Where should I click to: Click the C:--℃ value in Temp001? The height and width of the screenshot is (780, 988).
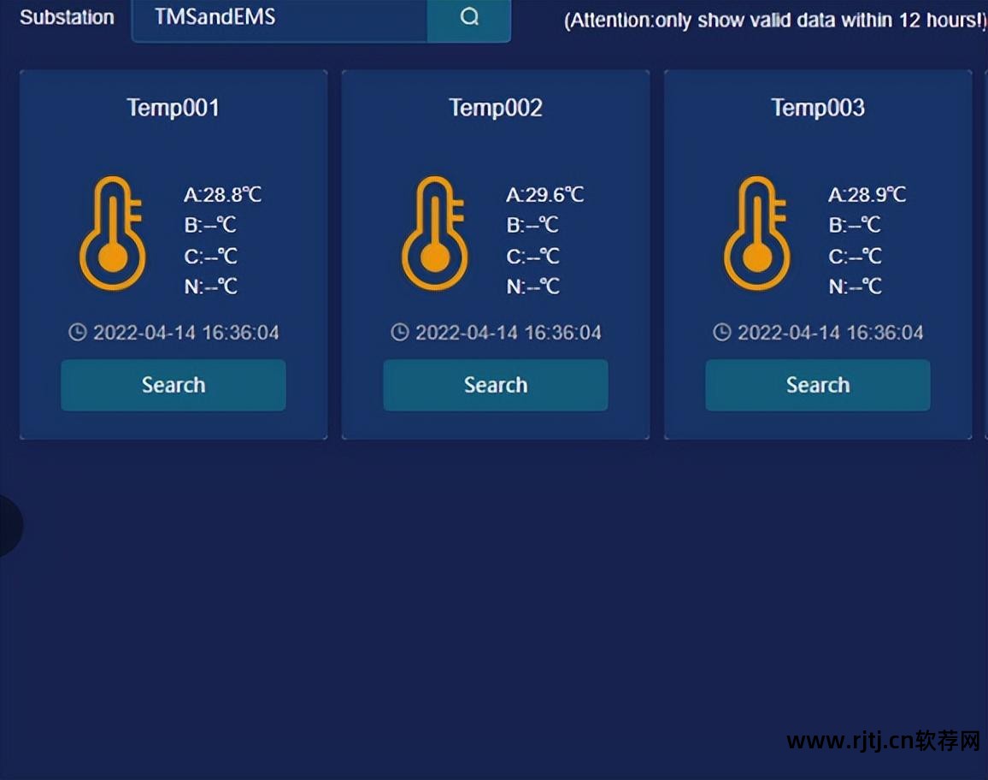click(210, 256)
